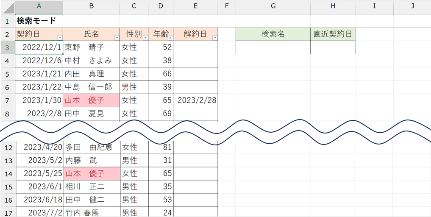Select cell 田中 健二
The image size is (431, 217).
92,200
